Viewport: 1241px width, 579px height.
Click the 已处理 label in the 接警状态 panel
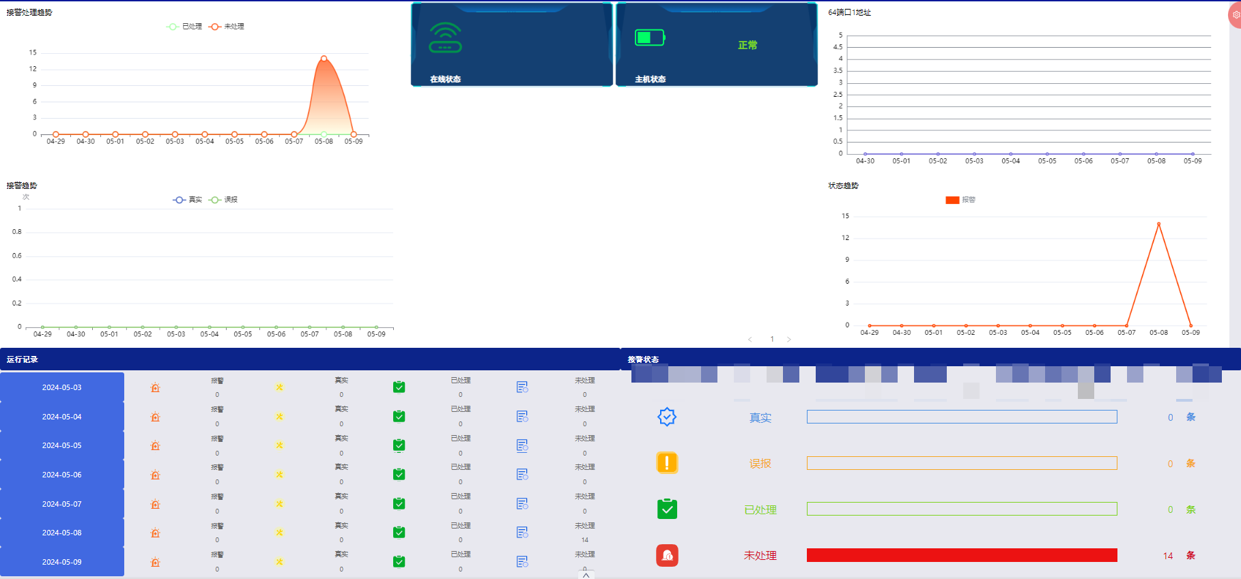click(x=760, y=509)
